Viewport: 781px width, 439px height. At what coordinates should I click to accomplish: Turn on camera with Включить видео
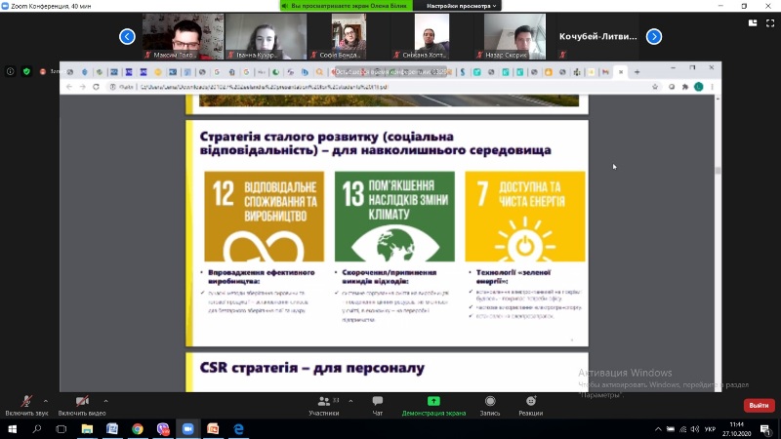tap(82, 403)
